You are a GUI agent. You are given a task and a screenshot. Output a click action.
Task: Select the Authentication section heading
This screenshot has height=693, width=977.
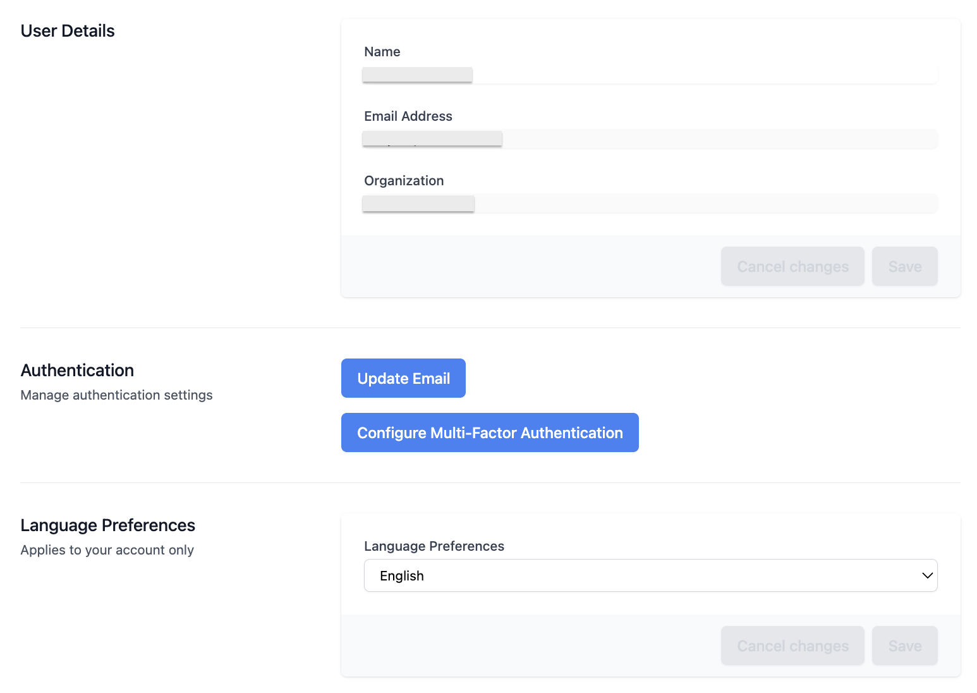77,371
